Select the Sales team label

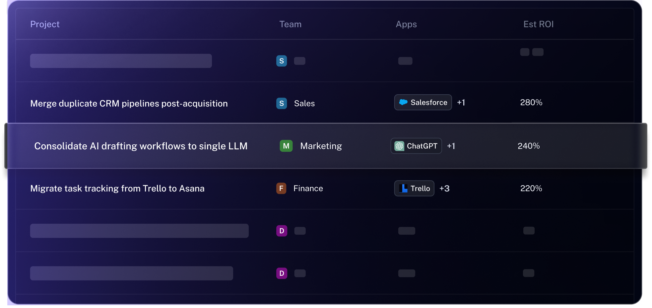coord(304,104)
